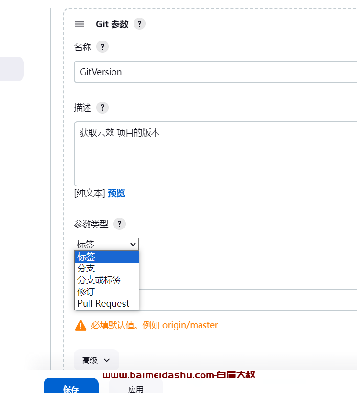
Task: Select 标签 option in the list
Action: pos(107,257)
